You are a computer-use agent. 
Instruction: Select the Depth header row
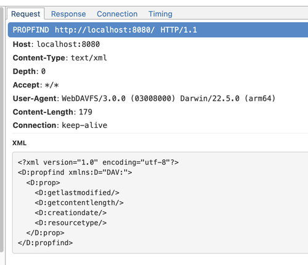pyautogui.click(x=158, y=72)
